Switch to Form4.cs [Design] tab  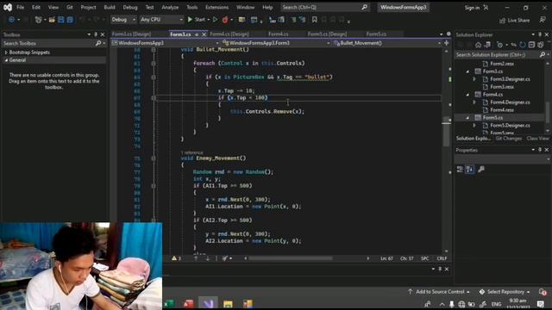point(229,34)
